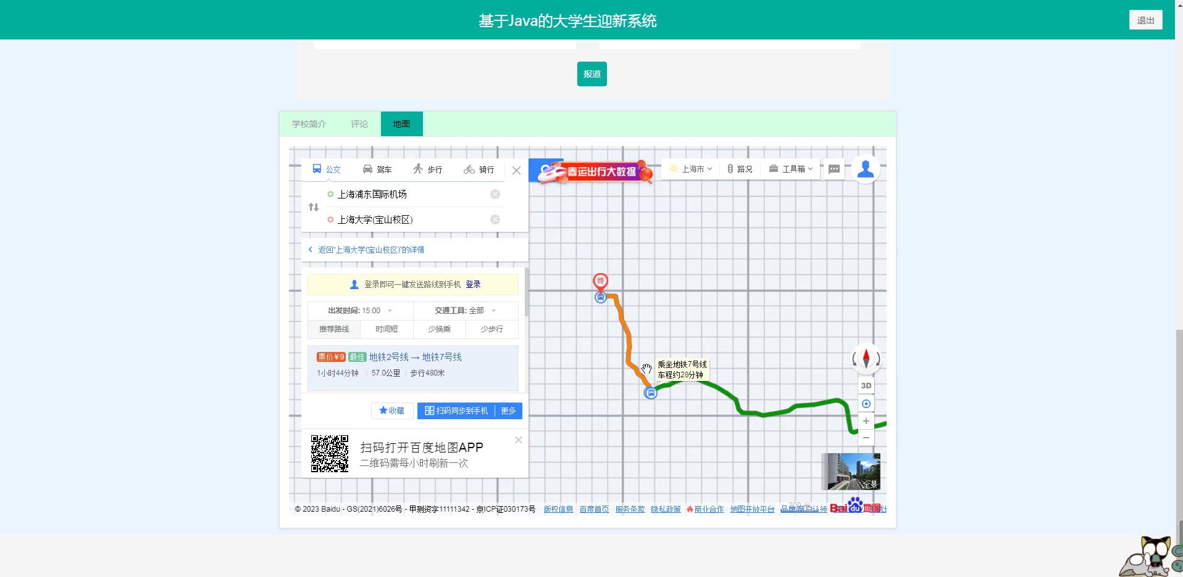This screenshot has width=1183, height=577.
Task: Click the 登录 login link
Action: (x=473, y=284)
